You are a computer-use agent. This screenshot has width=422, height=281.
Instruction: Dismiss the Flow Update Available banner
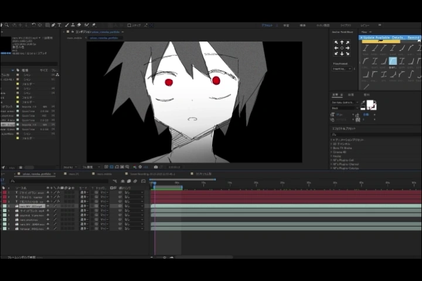[x=361, y=37]
